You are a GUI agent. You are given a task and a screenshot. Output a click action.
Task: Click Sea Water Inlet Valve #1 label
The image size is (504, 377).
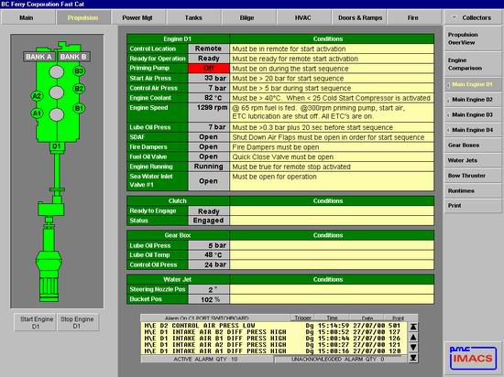[158, 181]
